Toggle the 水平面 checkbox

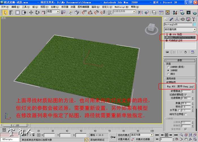pos(179,110)
